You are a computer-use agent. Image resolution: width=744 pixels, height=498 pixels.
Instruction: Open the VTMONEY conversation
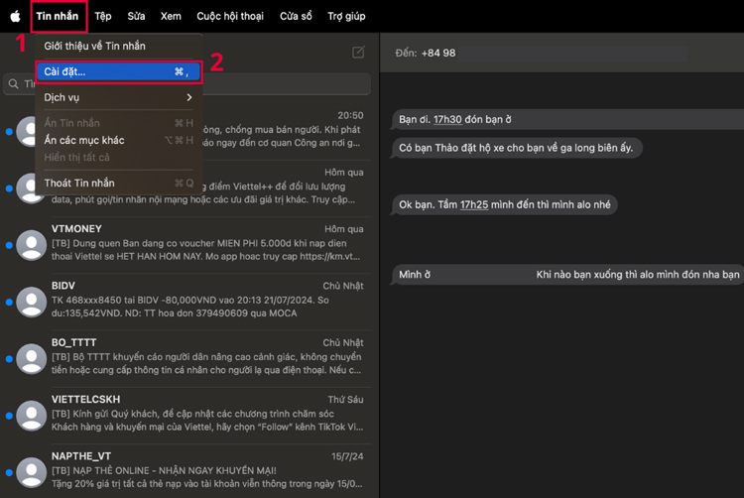(x=187, y=245)
